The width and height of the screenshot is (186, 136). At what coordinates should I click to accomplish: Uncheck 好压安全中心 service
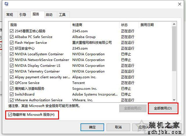(x=12, y=48)
